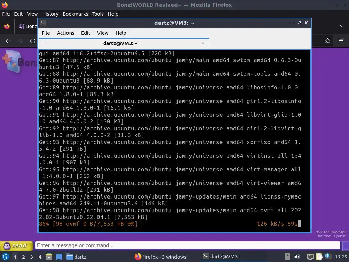
Task: Click the update notifier tray icon
Action: point(328,256)
